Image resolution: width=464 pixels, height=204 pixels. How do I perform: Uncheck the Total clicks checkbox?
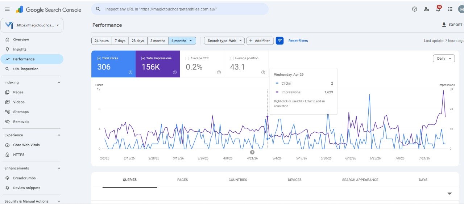tap(99, 58)
